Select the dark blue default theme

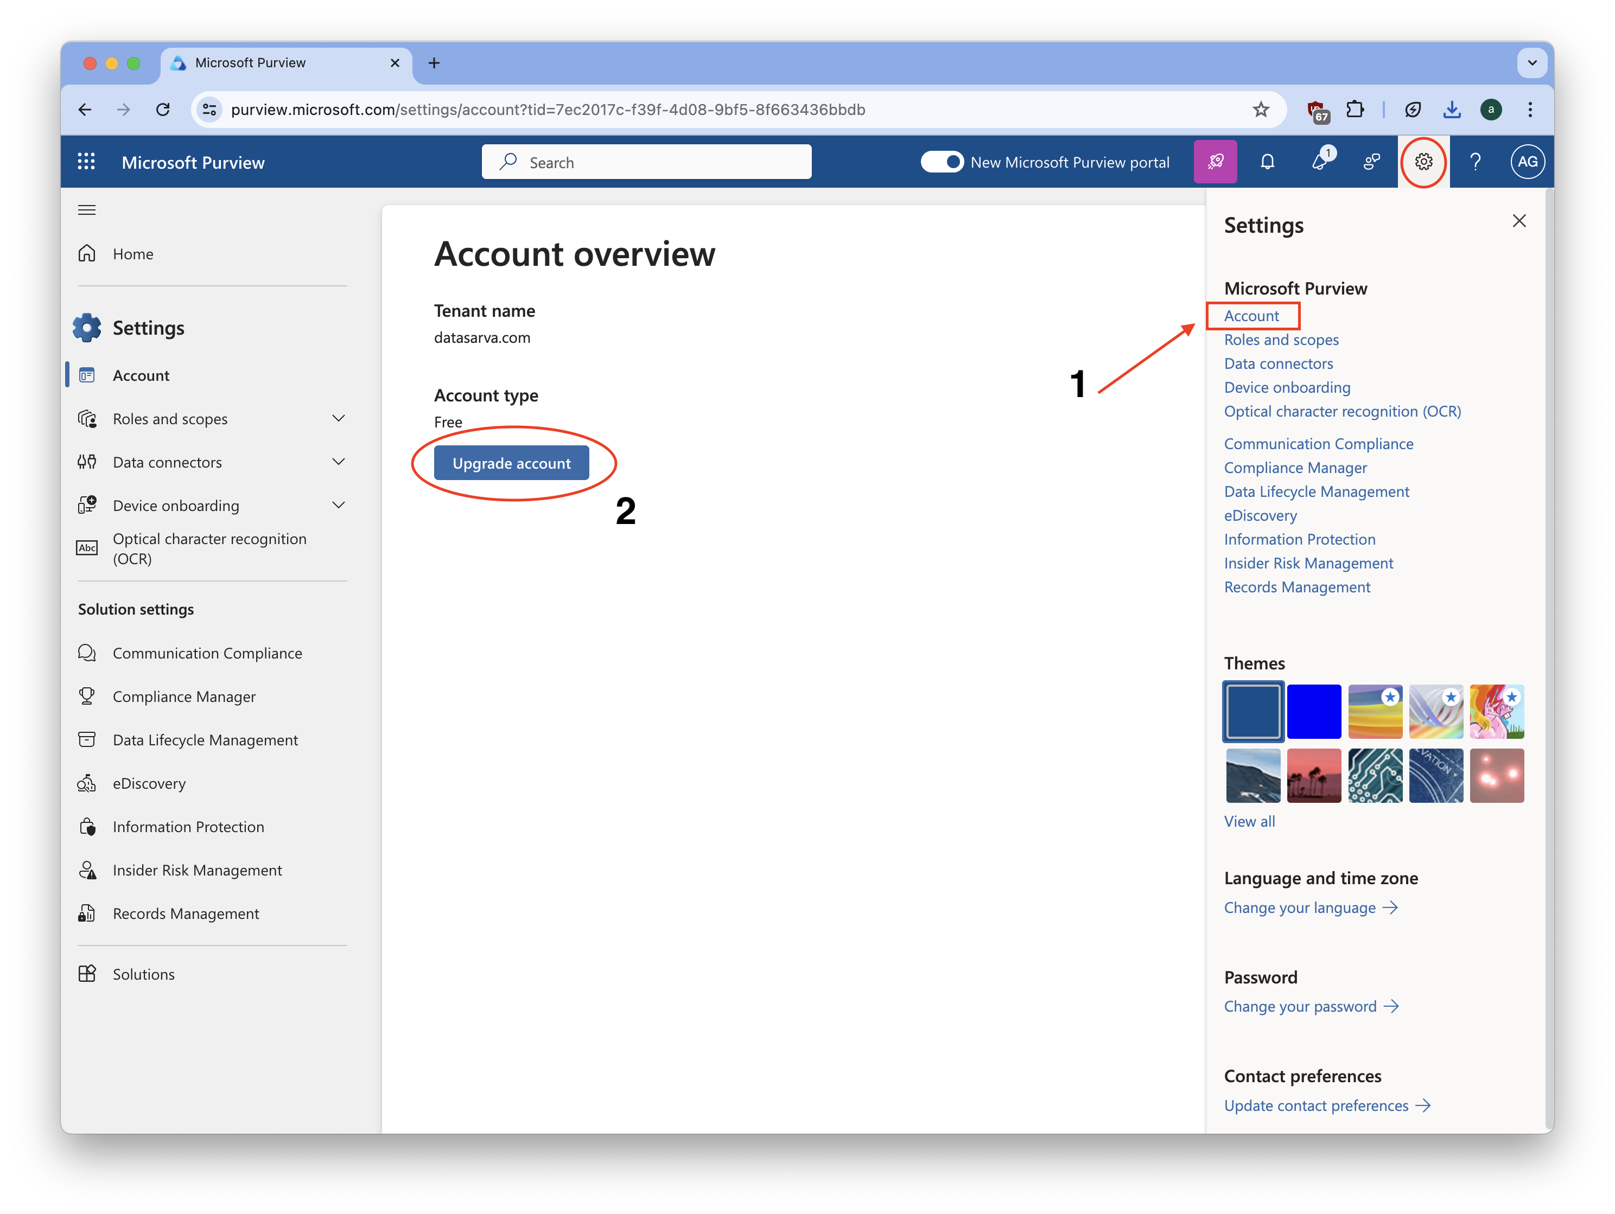pyautogui.click(x=1253, y=712)
